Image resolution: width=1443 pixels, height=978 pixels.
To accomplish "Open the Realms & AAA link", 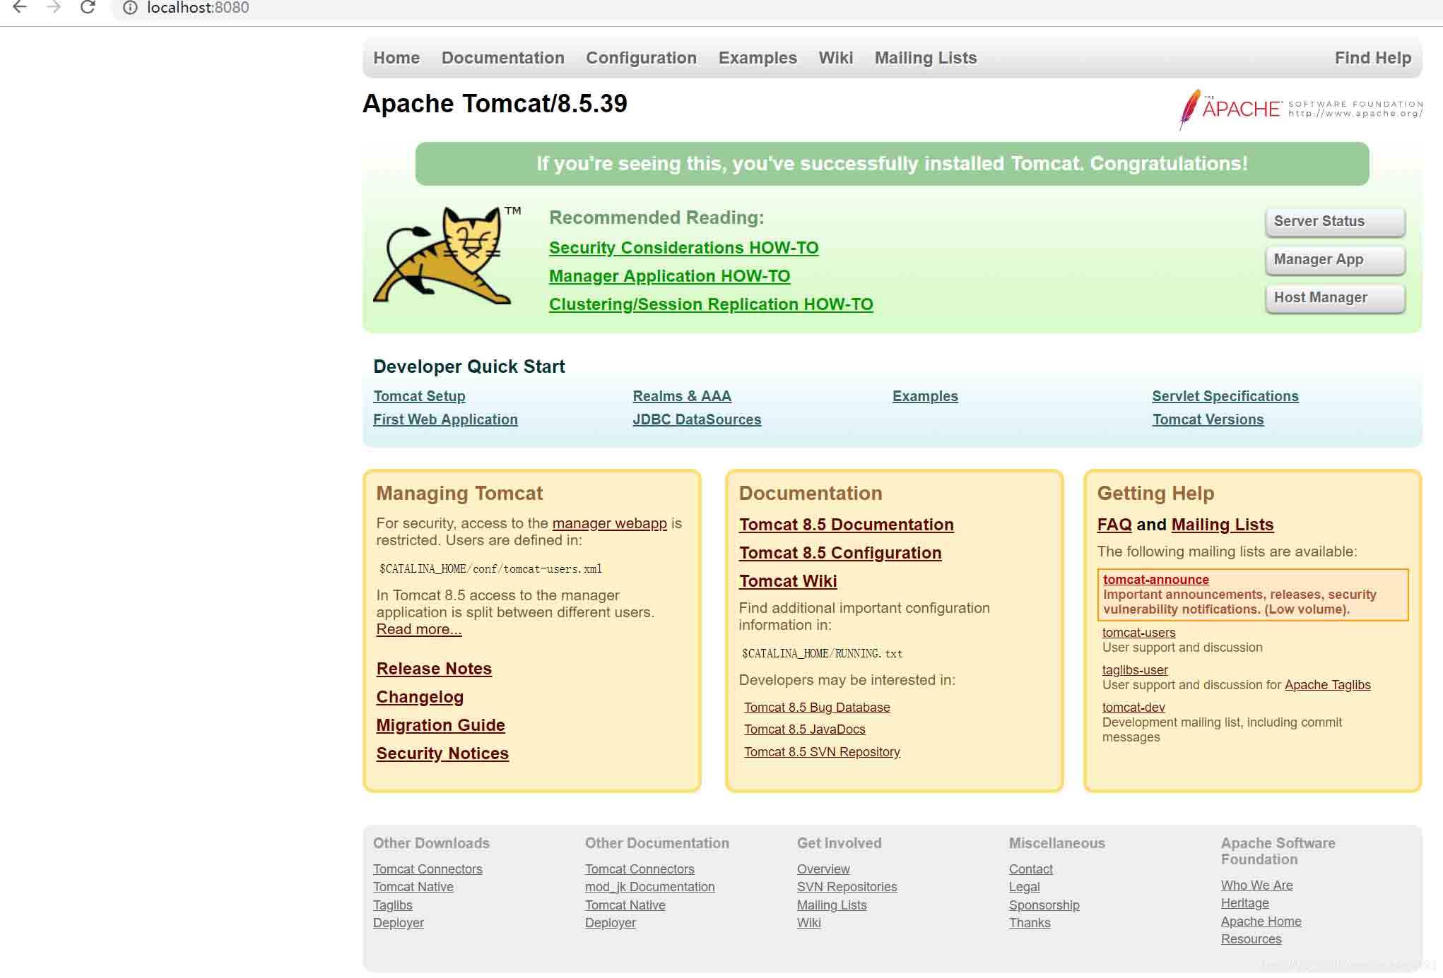I will click(x=682, y=396).
